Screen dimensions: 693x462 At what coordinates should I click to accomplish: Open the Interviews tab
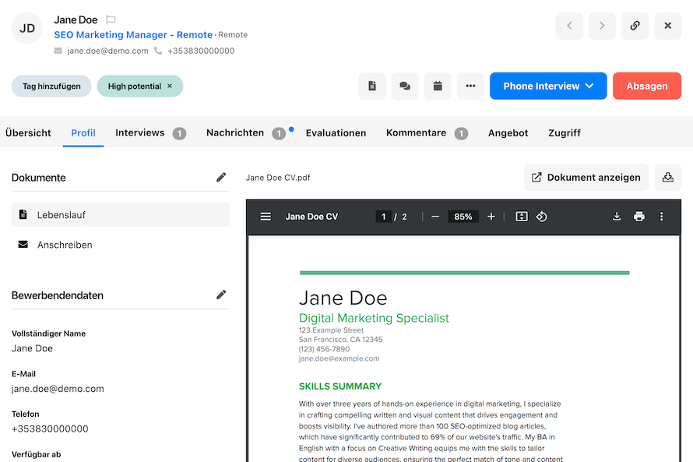coord(150,133)
